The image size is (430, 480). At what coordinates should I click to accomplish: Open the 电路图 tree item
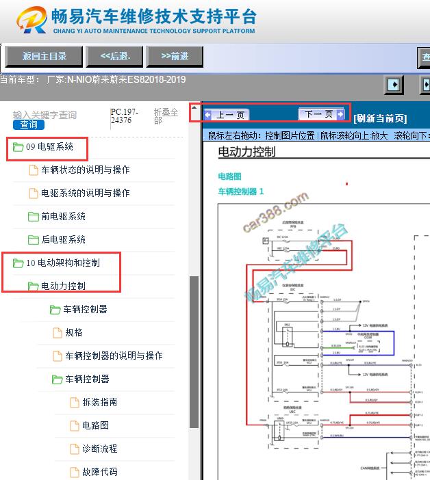(95, 426)
